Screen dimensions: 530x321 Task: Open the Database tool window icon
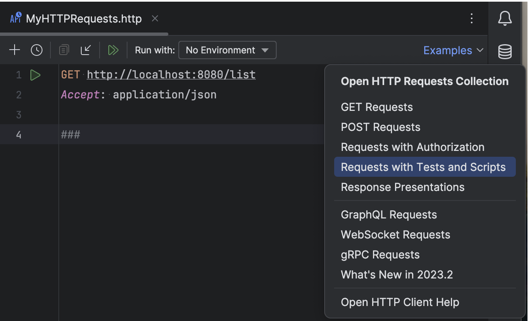pos(505,51)
